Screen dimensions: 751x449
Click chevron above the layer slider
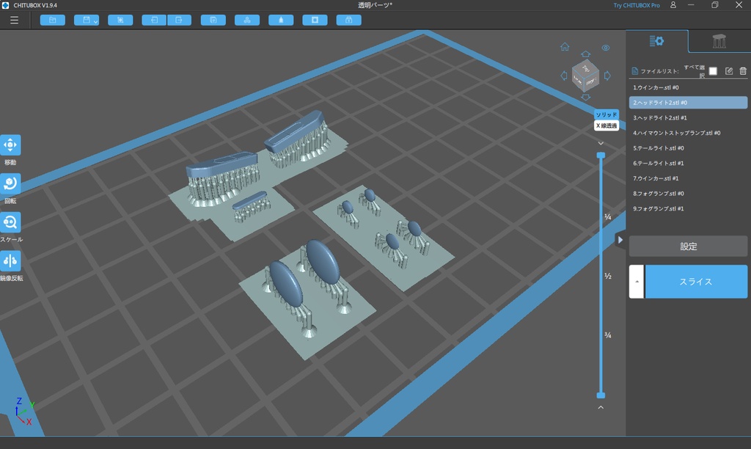(x=601, y=143)
